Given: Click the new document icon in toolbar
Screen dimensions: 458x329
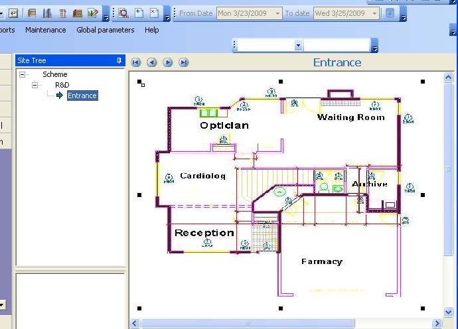Looking at the screenshot, I should (139, 13).
